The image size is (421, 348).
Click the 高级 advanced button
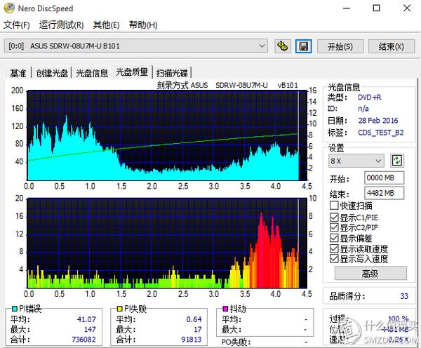pos(370,274)
